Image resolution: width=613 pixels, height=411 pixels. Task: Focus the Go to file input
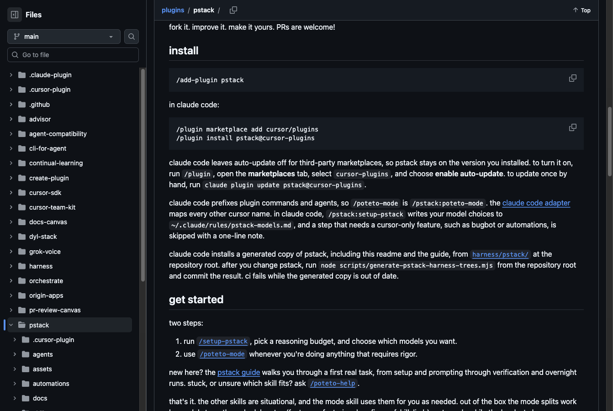(x=73, y=55)
